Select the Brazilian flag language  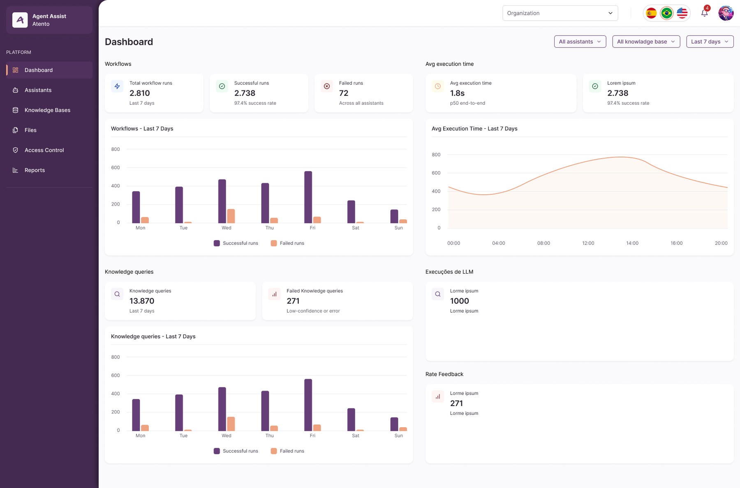tap(666, 13)
